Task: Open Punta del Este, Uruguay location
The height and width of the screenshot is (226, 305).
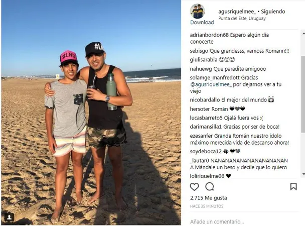Action: tap(242, 19)
